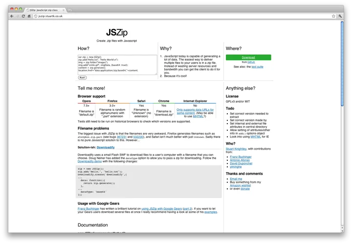Click the Internet Explorer column header
Viewport: 352px width, 244px height.
coord(195,101)
